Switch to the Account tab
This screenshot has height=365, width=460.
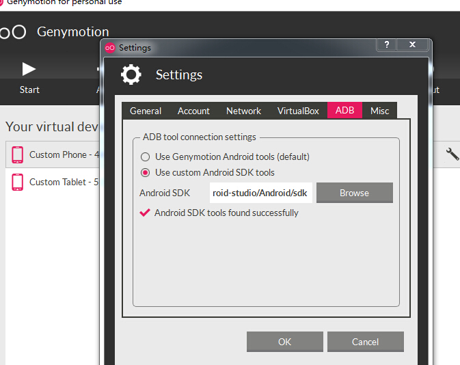pyautogui.click(x=193, y=111)
